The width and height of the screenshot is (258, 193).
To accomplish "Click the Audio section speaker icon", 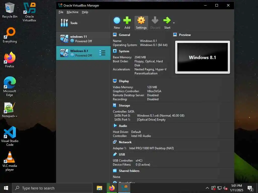I will pos(115,126).
